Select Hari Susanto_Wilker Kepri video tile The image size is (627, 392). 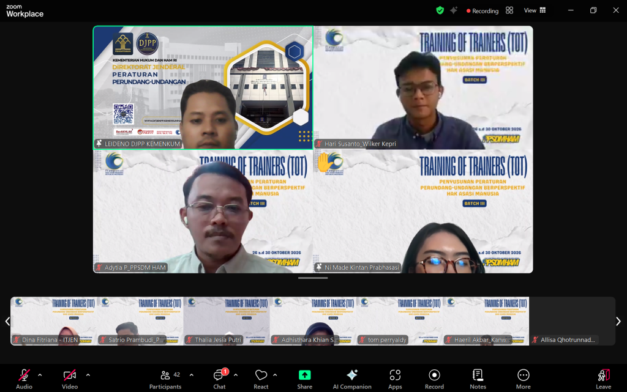point(424,88)
